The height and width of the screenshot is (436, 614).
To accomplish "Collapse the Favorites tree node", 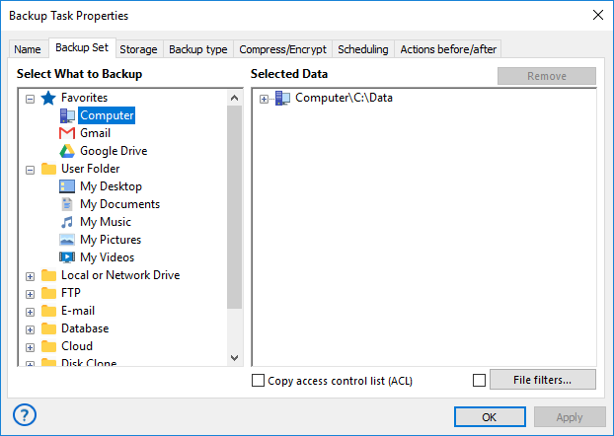I will (x=30, y=99).
